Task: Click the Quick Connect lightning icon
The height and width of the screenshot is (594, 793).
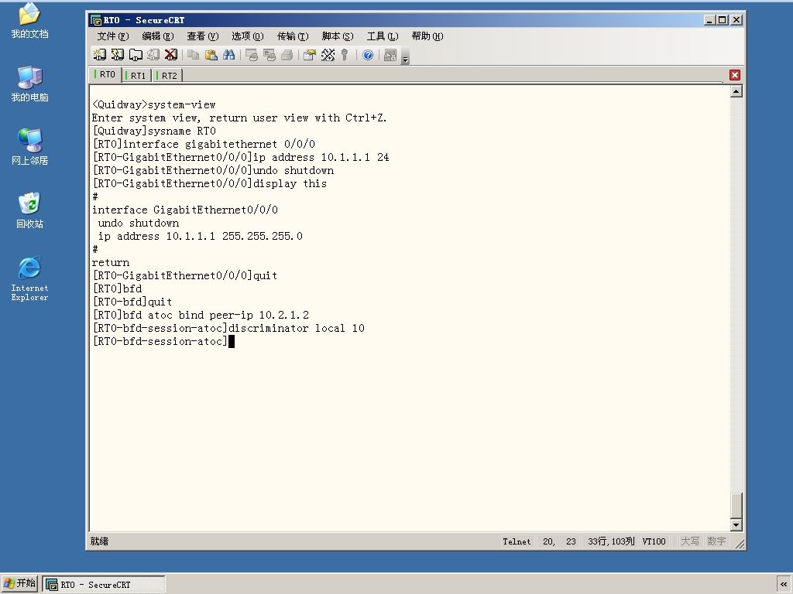Action: coord(118,55)
